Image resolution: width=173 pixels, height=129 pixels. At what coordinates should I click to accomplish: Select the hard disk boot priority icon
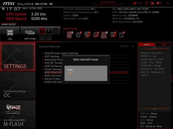[x=69, y=35]
